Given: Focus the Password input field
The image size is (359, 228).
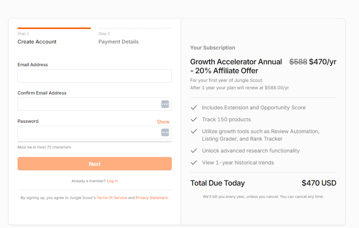Looking at the screenshot, I should click(95, 132).
